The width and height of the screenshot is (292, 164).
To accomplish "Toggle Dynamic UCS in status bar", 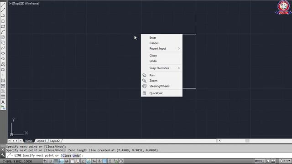I will coord(89,161).
